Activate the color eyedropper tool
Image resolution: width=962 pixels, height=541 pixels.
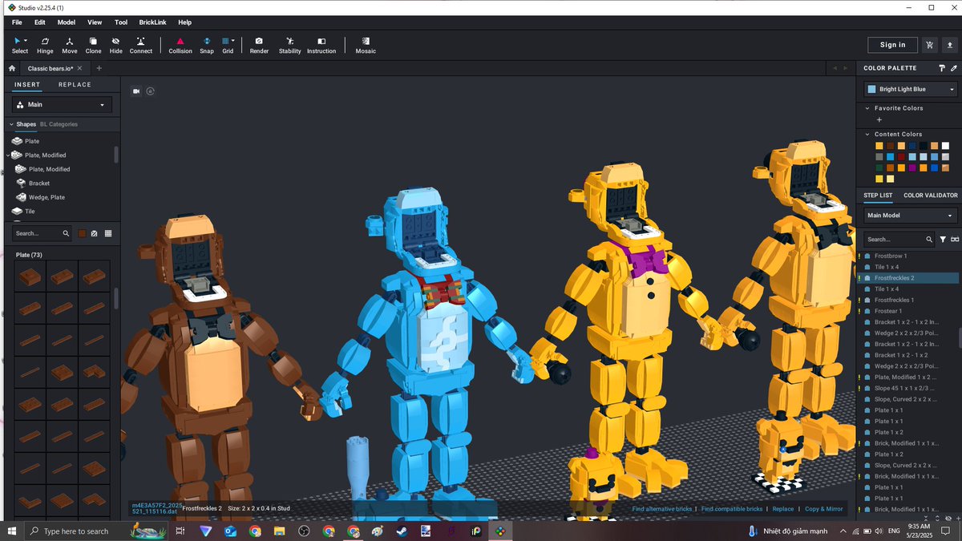pos(953,68)
